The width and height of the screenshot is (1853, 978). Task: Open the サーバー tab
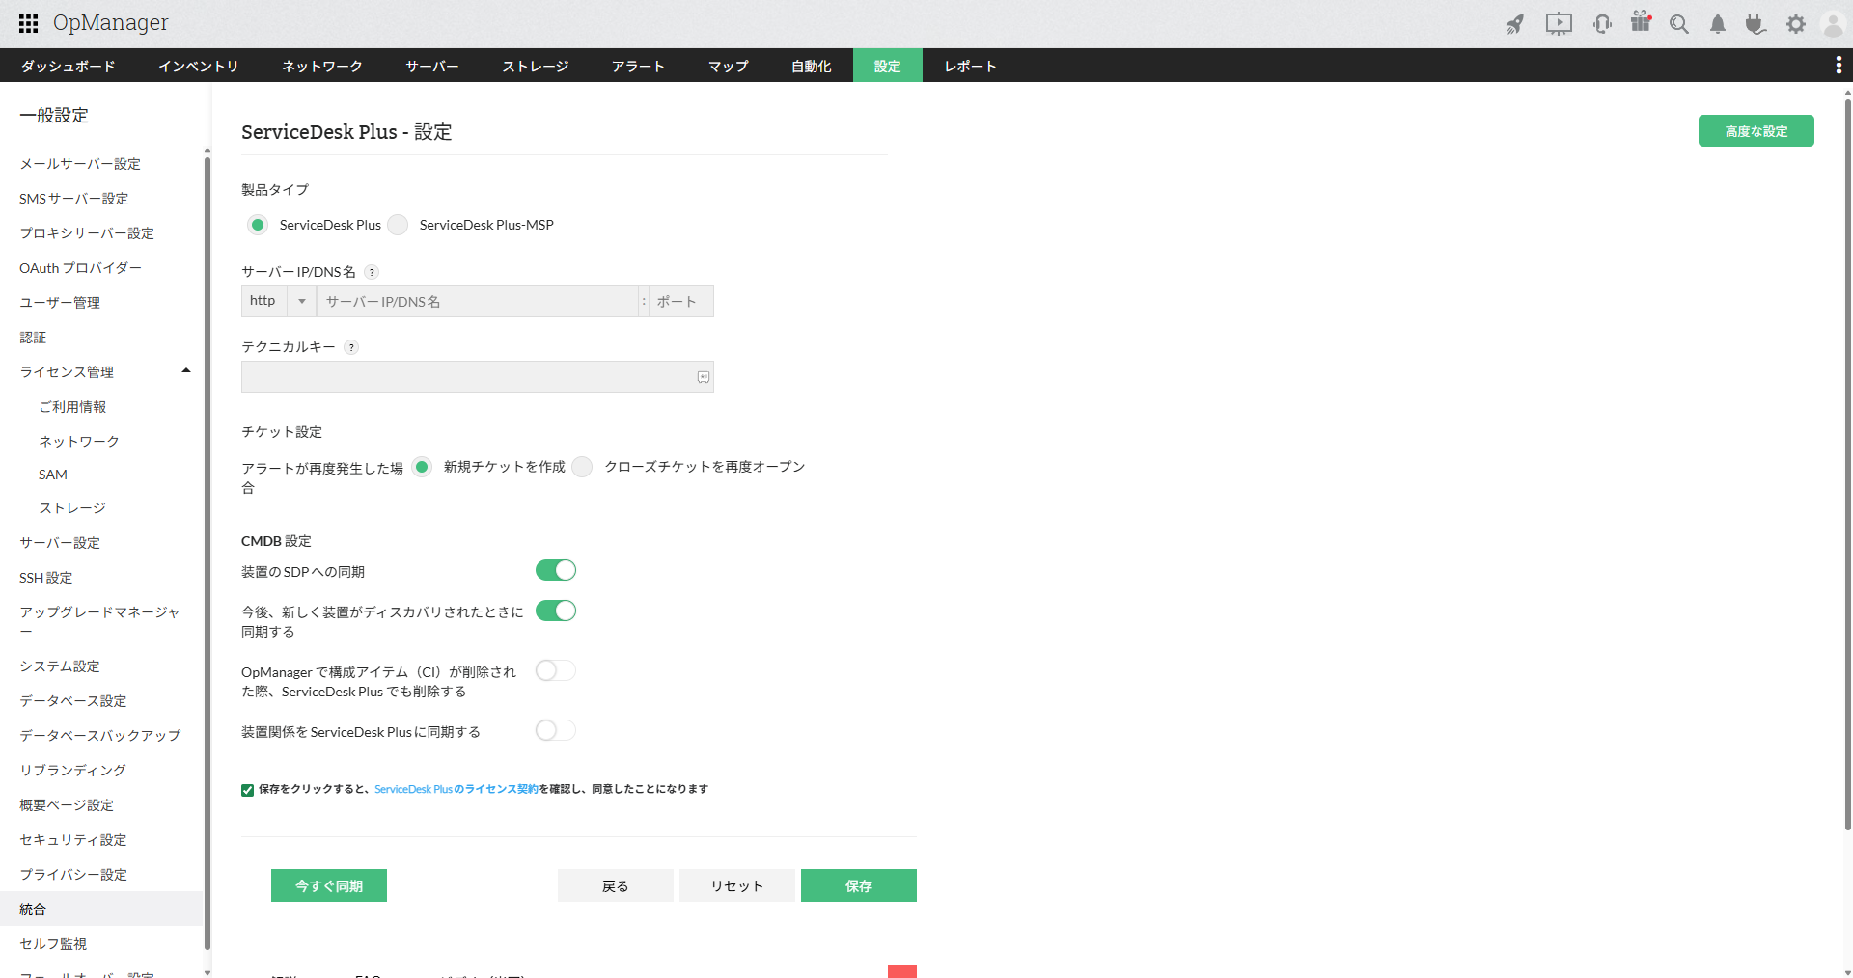432,66
